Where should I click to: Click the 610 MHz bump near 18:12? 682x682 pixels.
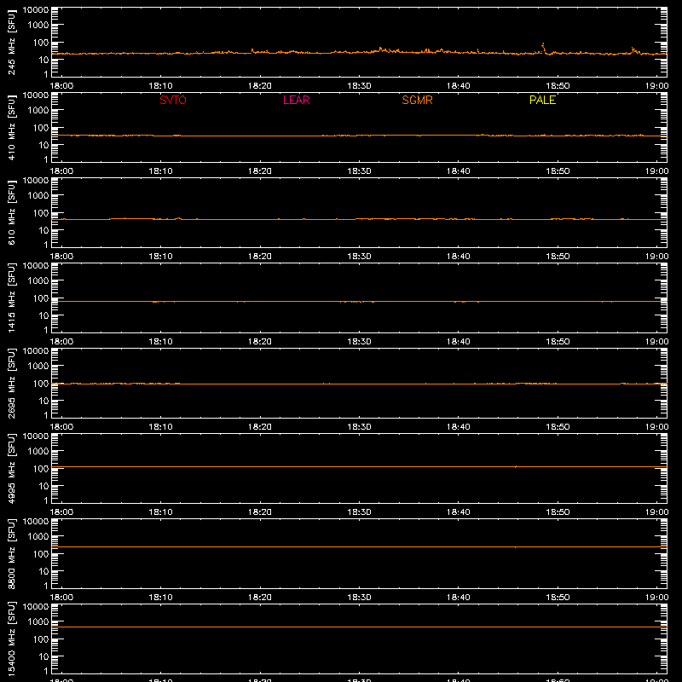178,218
